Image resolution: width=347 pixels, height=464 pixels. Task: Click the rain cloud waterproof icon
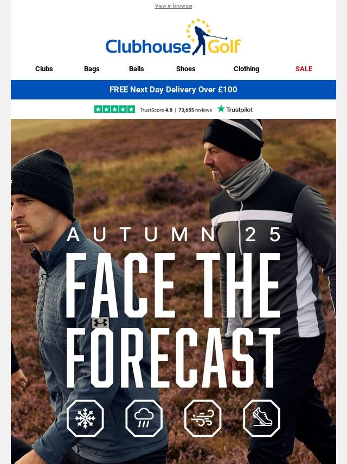pos(144,418)
